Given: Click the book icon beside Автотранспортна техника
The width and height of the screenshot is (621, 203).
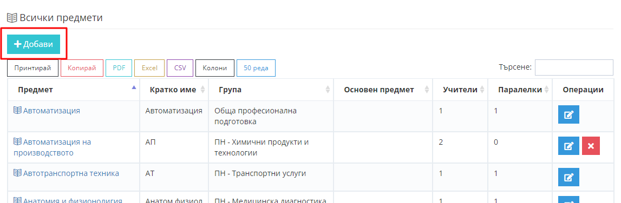Looking at the screenshot, I should click(17, 173).
